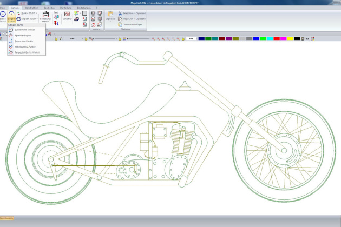Select Punkt-Punkt-Winkel arc option
Viewport: 341px width, 227px height.
[x=24, y=29]
